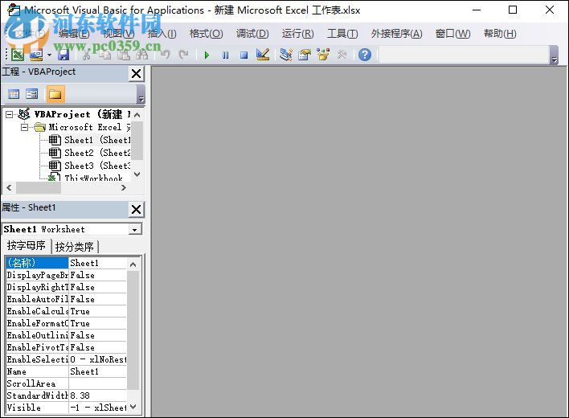
Task: Run the macro with the green play icon
Action: [x=207, y=55]
